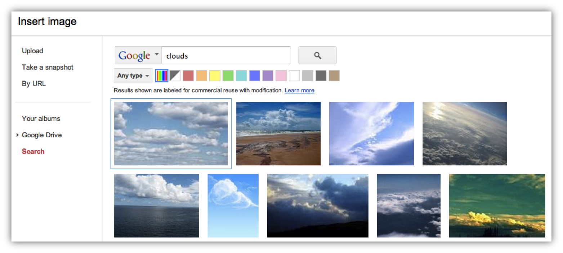Filter images by yellow color
This screenshot has width=563, height=253.
tap(215, 75)
